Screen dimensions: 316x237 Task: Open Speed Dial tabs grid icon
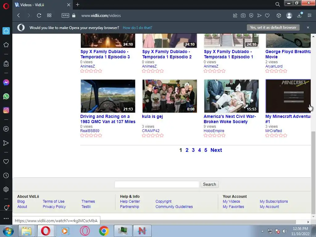pyautogui.click(x=49, y=15)
